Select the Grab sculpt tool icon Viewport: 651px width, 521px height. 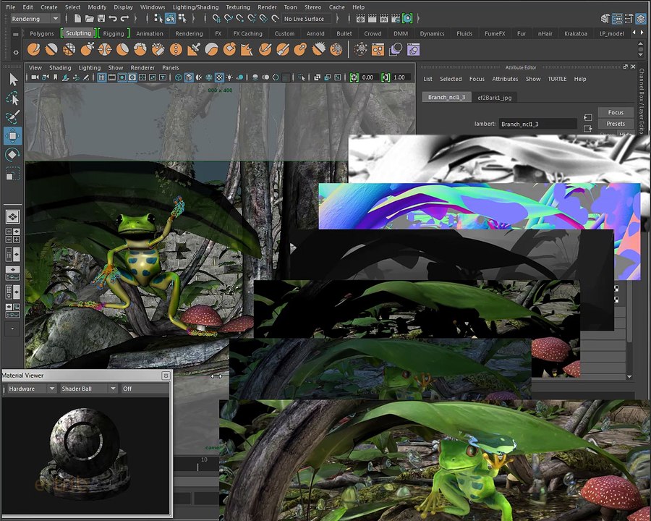[87, 49]
